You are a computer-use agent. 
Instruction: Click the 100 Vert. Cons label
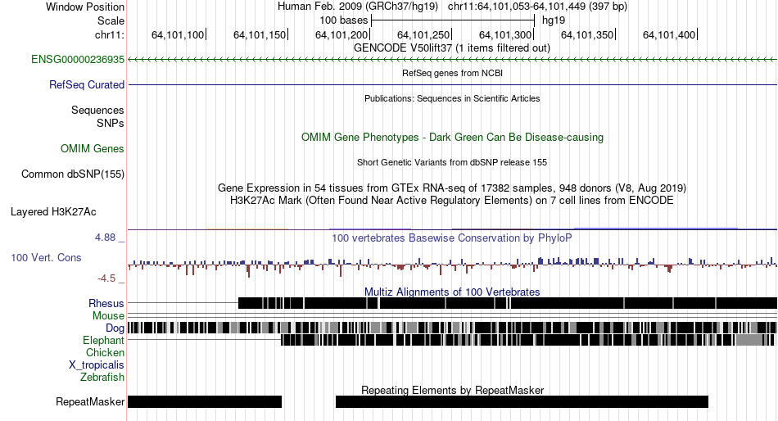click(46, 258)
